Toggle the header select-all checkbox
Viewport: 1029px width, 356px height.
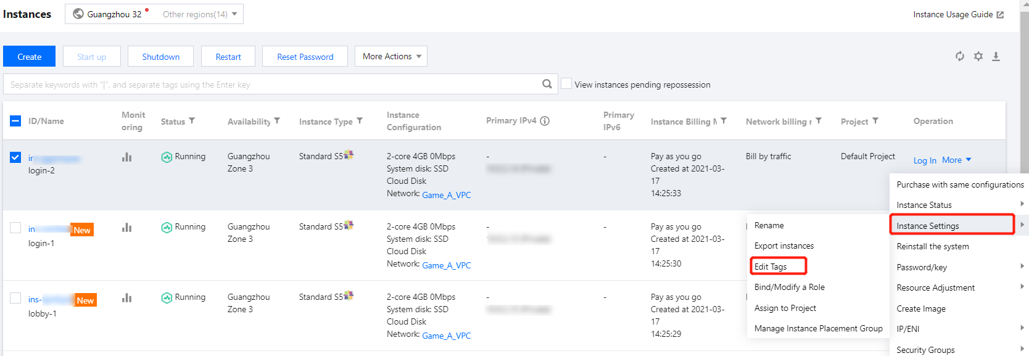pyautogui.click(x=15, y=121)
